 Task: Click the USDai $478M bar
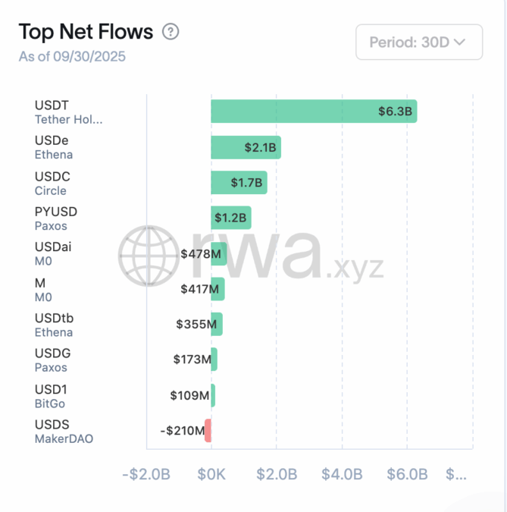tap(219, 254)
